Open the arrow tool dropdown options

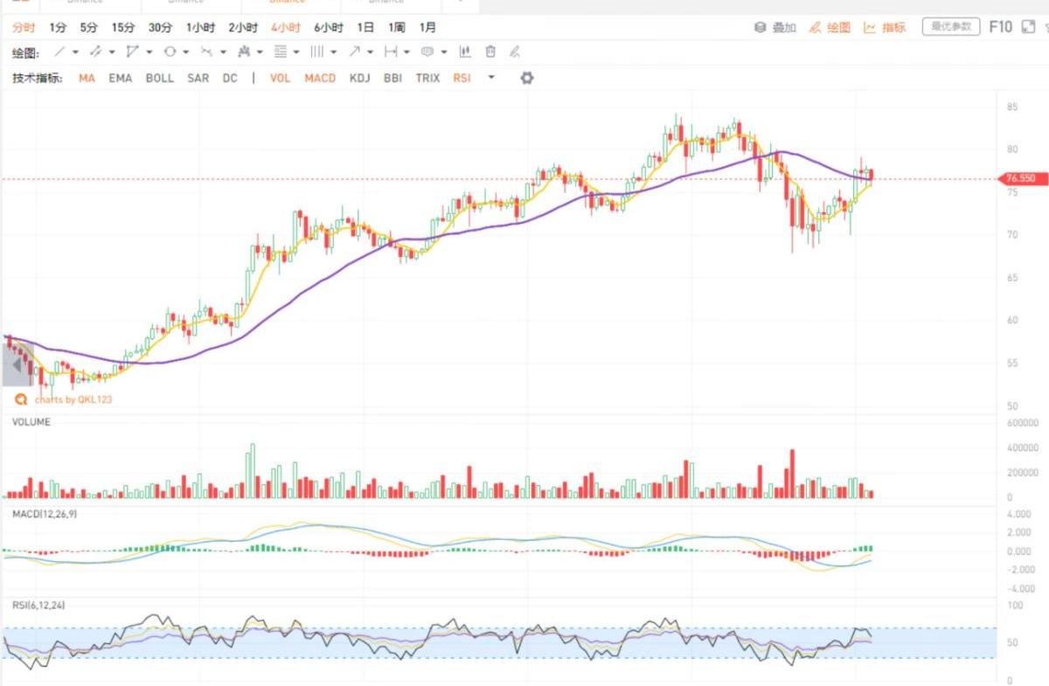click(371, 52)
